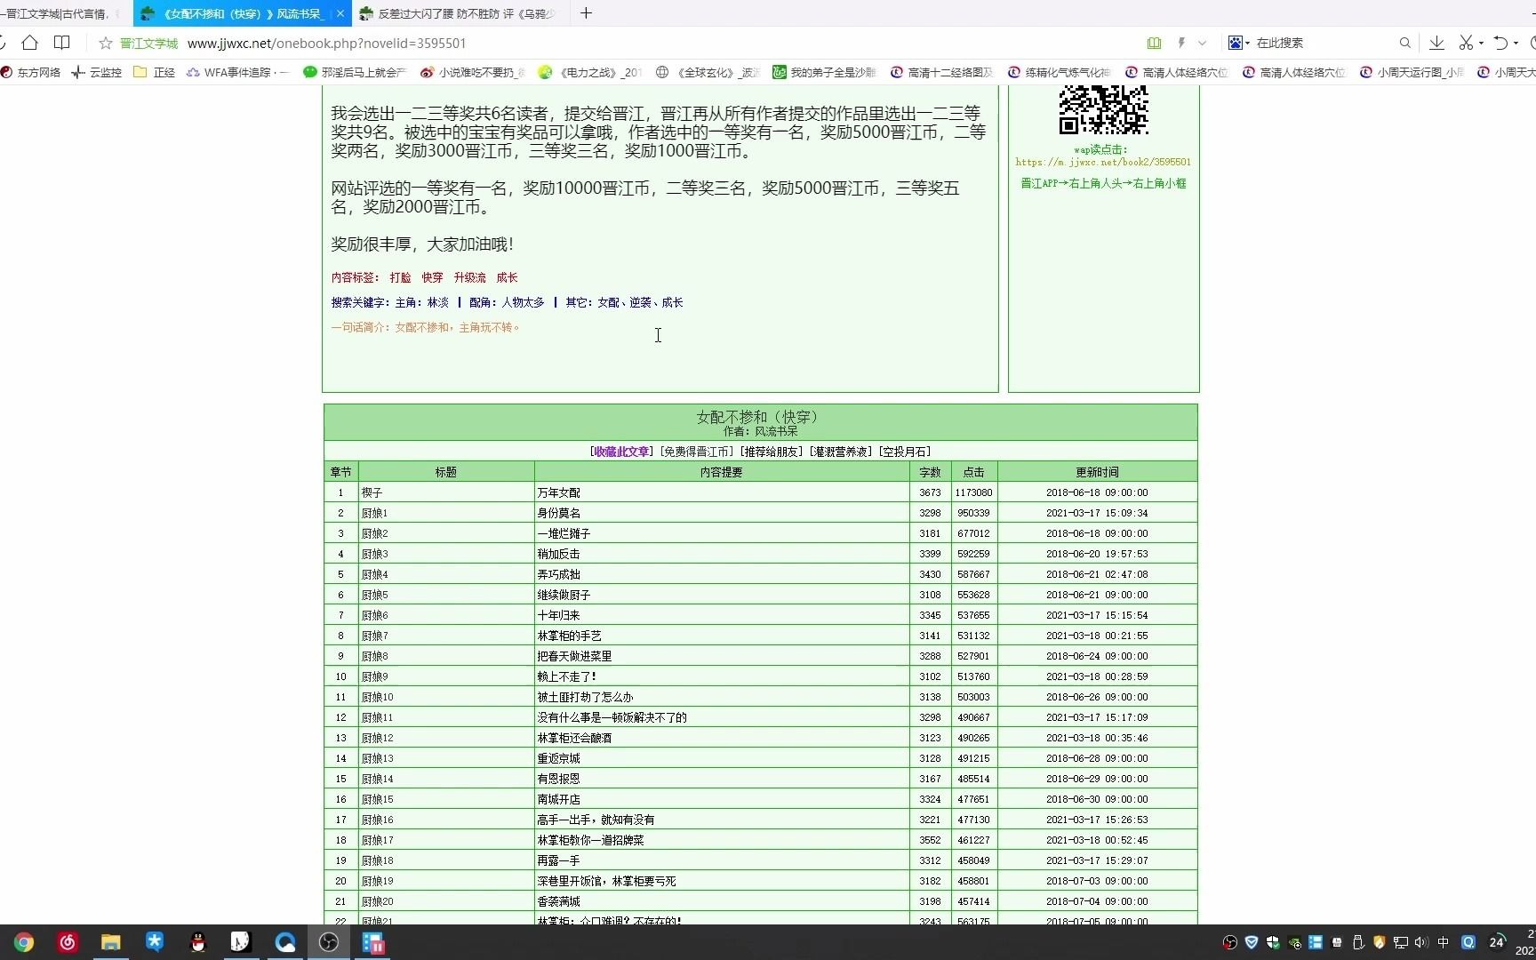Open File Explorer from the taskbar
This screenshot has width=1536, height=960.
click(x=110, y=943)
